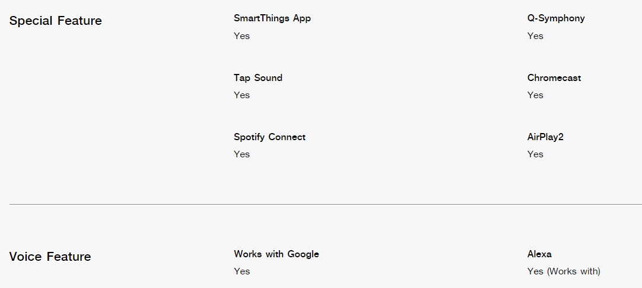Click the divider line between feature sections

[326, 204]
